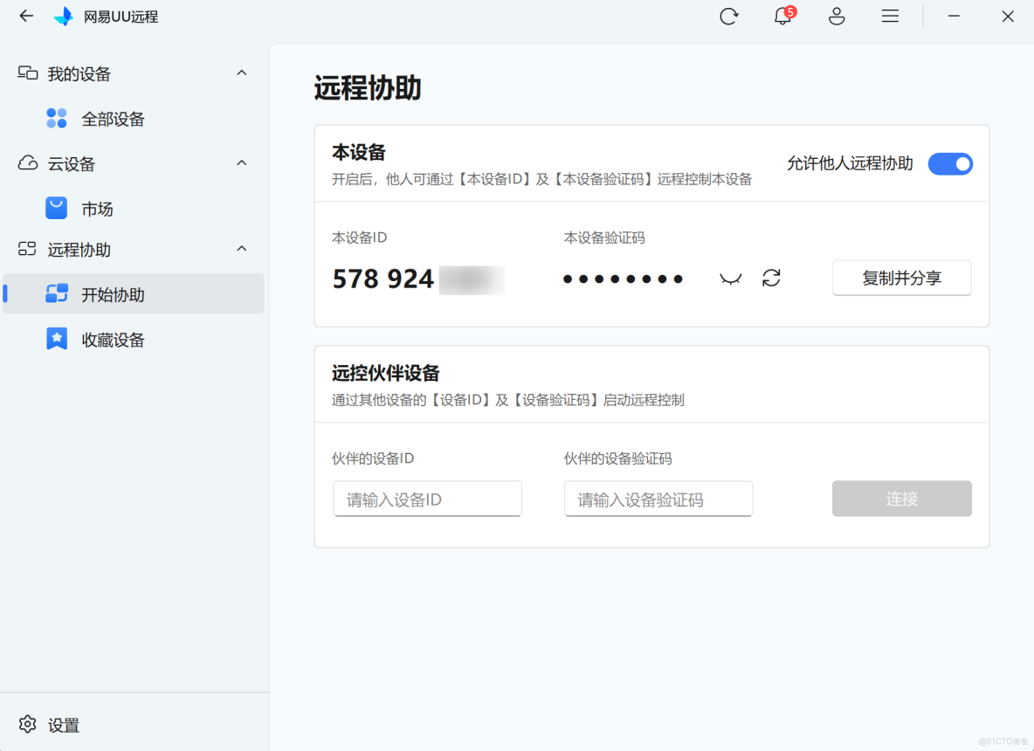Click the back arrow at top left
1034x751 pixels.
coord(25,16)
